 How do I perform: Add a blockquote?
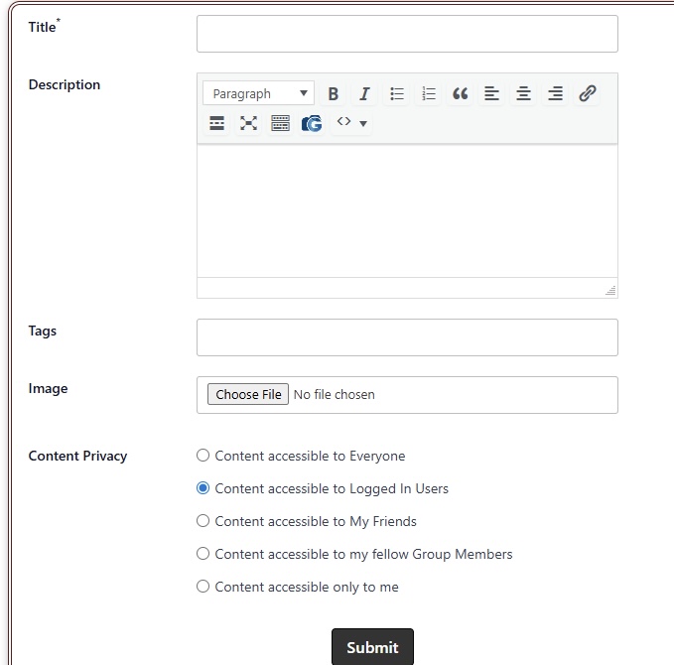[x=460, y=93]
